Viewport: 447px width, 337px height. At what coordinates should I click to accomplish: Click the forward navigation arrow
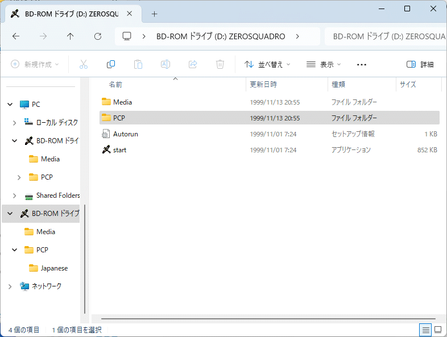point(43,36)
